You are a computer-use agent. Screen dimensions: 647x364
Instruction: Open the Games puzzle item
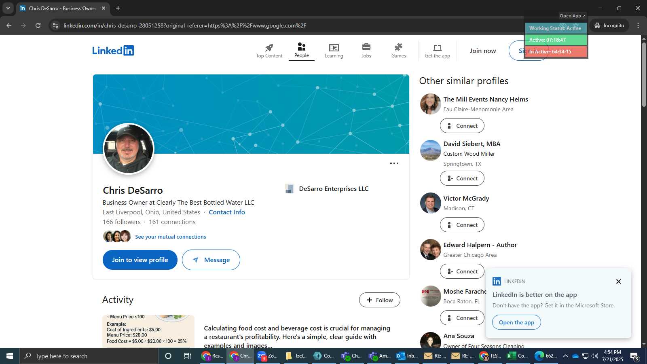(x=398, y=51)
